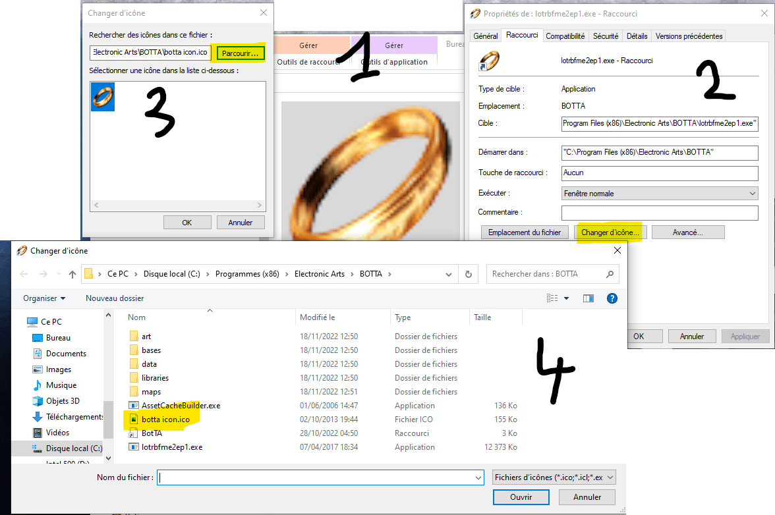Click Appliquer in the Properties window
Viewport: 775px width, 515px height.
tap(745, 337)
